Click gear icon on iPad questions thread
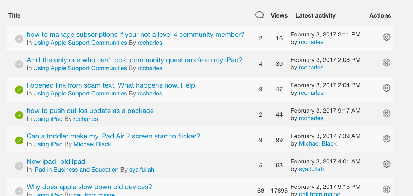The height and width of the screenshot is (196, 413). click(386, 63)
